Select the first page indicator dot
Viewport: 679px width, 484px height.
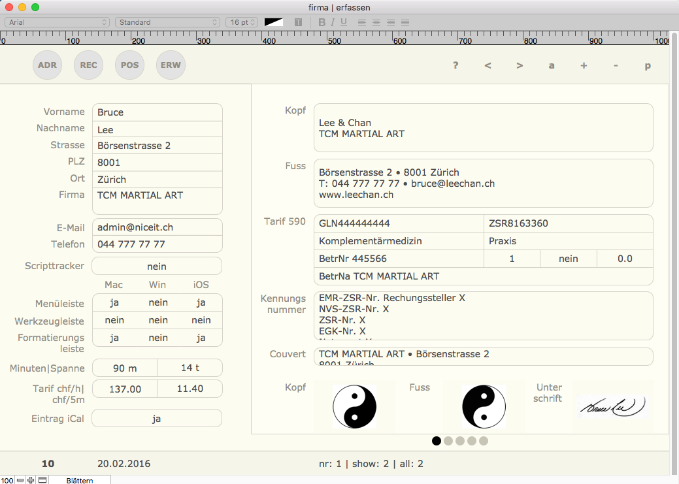pos(437,441)
